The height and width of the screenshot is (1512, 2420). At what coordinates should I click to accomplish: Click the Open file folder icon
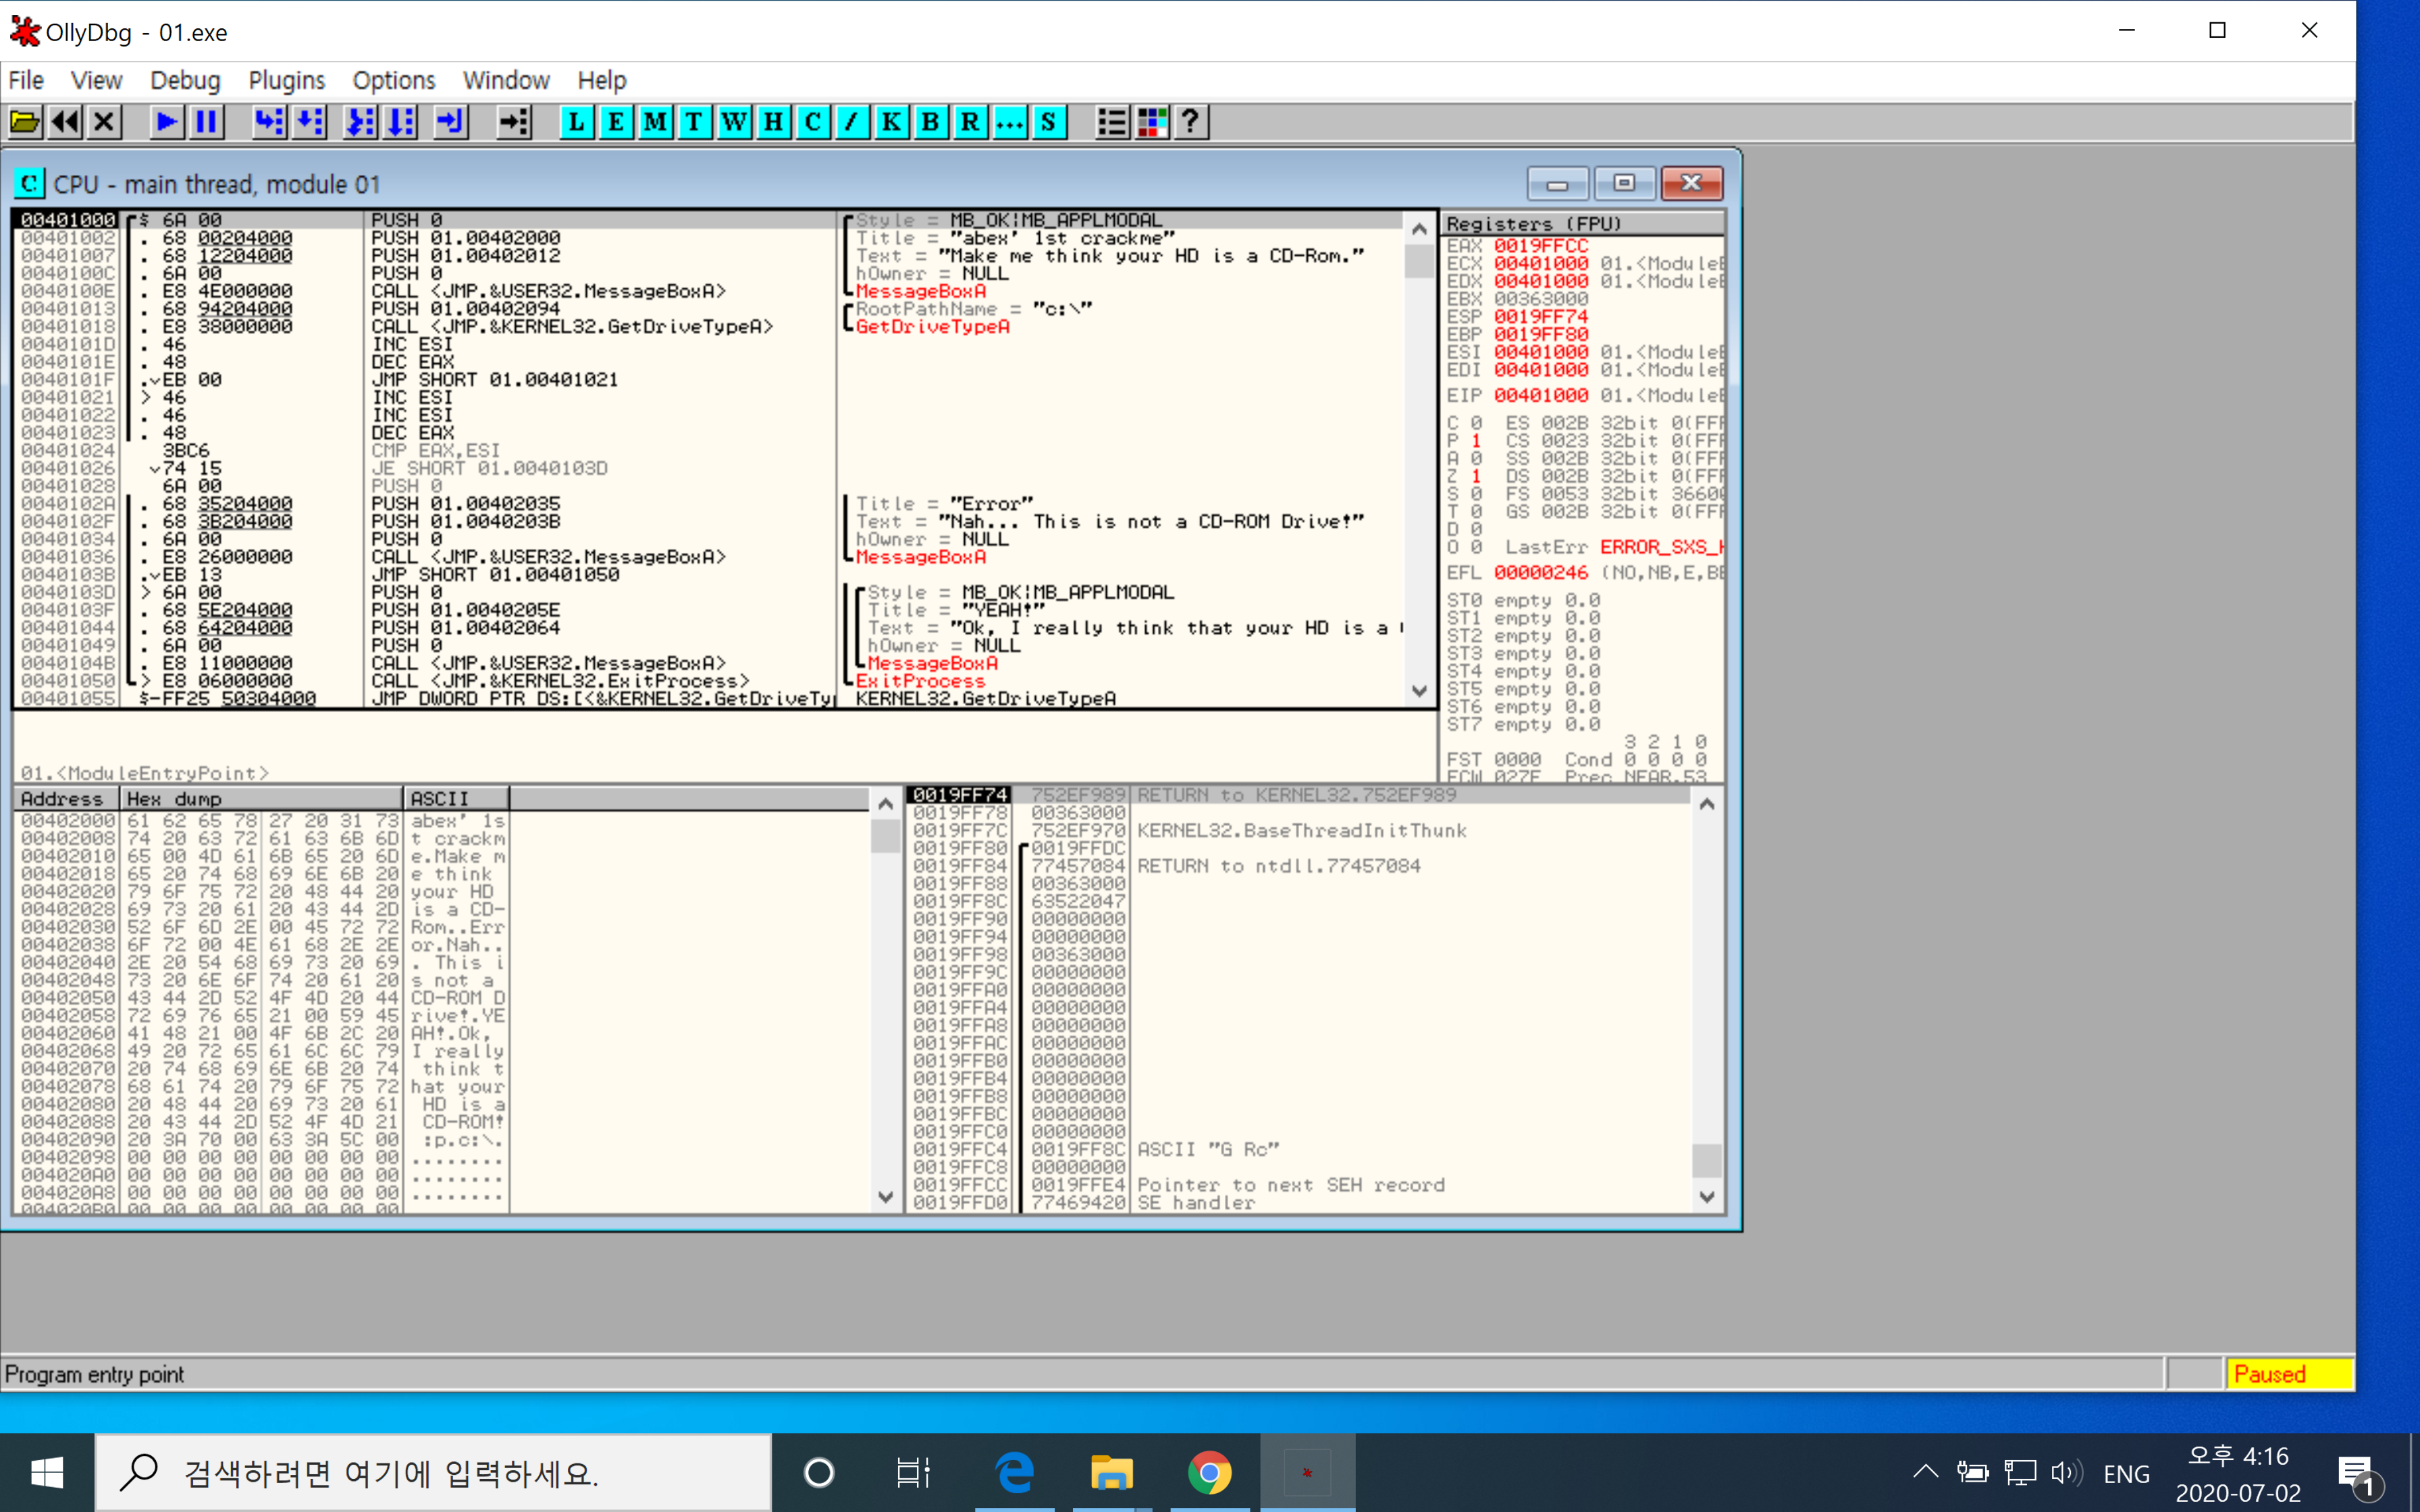coord(24,122)
